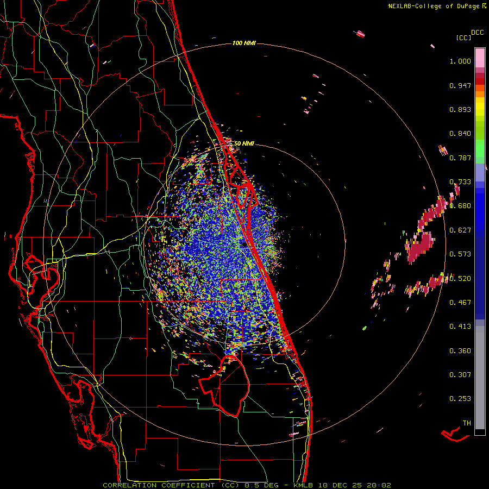Click the 0.893 legend value
The height and width of the screenshot is (489, 489).
coord(460,109)
